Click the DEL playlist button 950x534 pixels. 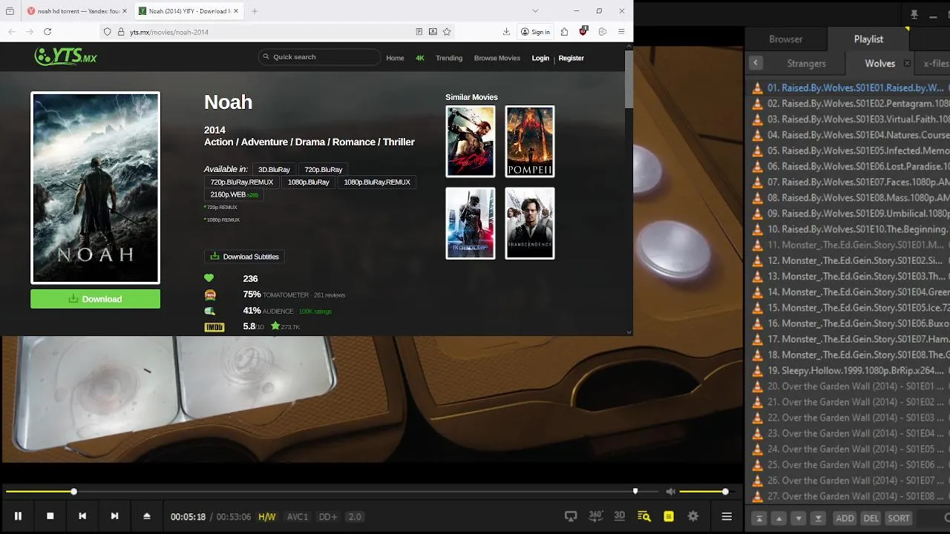[871, 518]
